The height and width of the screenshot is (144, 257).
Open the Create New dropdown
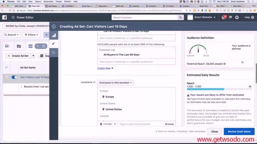click(x=105, y=68)
